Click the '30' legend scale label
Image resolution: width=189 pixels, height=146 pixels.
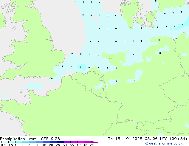pyautogui.click(x=65, y=145)
